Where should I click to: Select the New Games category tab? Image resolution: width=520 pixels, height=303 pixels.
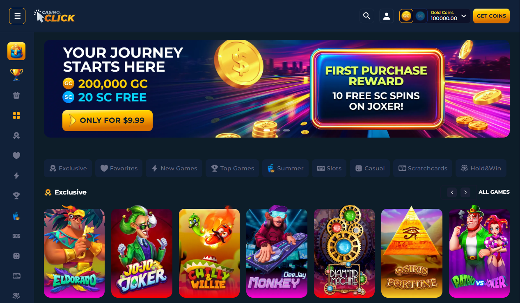tap(174, 168)
